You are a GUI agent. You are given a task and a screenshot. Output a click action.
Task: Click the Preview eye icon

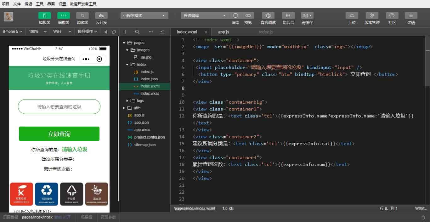point(248,15)
